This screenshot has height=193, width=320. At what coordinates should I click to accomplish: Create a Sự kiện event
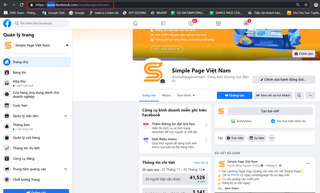click(257, 138)
